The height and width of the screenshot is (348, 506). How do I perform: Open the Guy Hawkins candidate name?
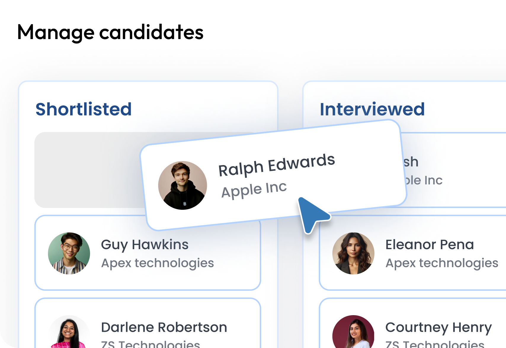[145, 245]
